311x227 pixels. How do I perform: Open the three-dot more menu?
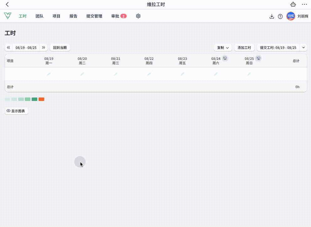(304, 4)
